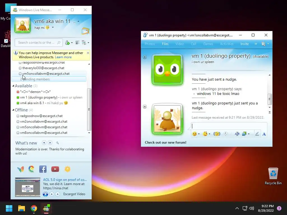This screenshot has height=215, width=287.
Task: Open the Facebook icon
Action: click(x=43, y=169)
